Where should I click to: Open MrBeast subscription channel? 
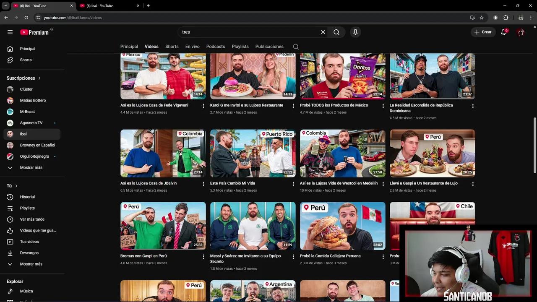point(32,112)
